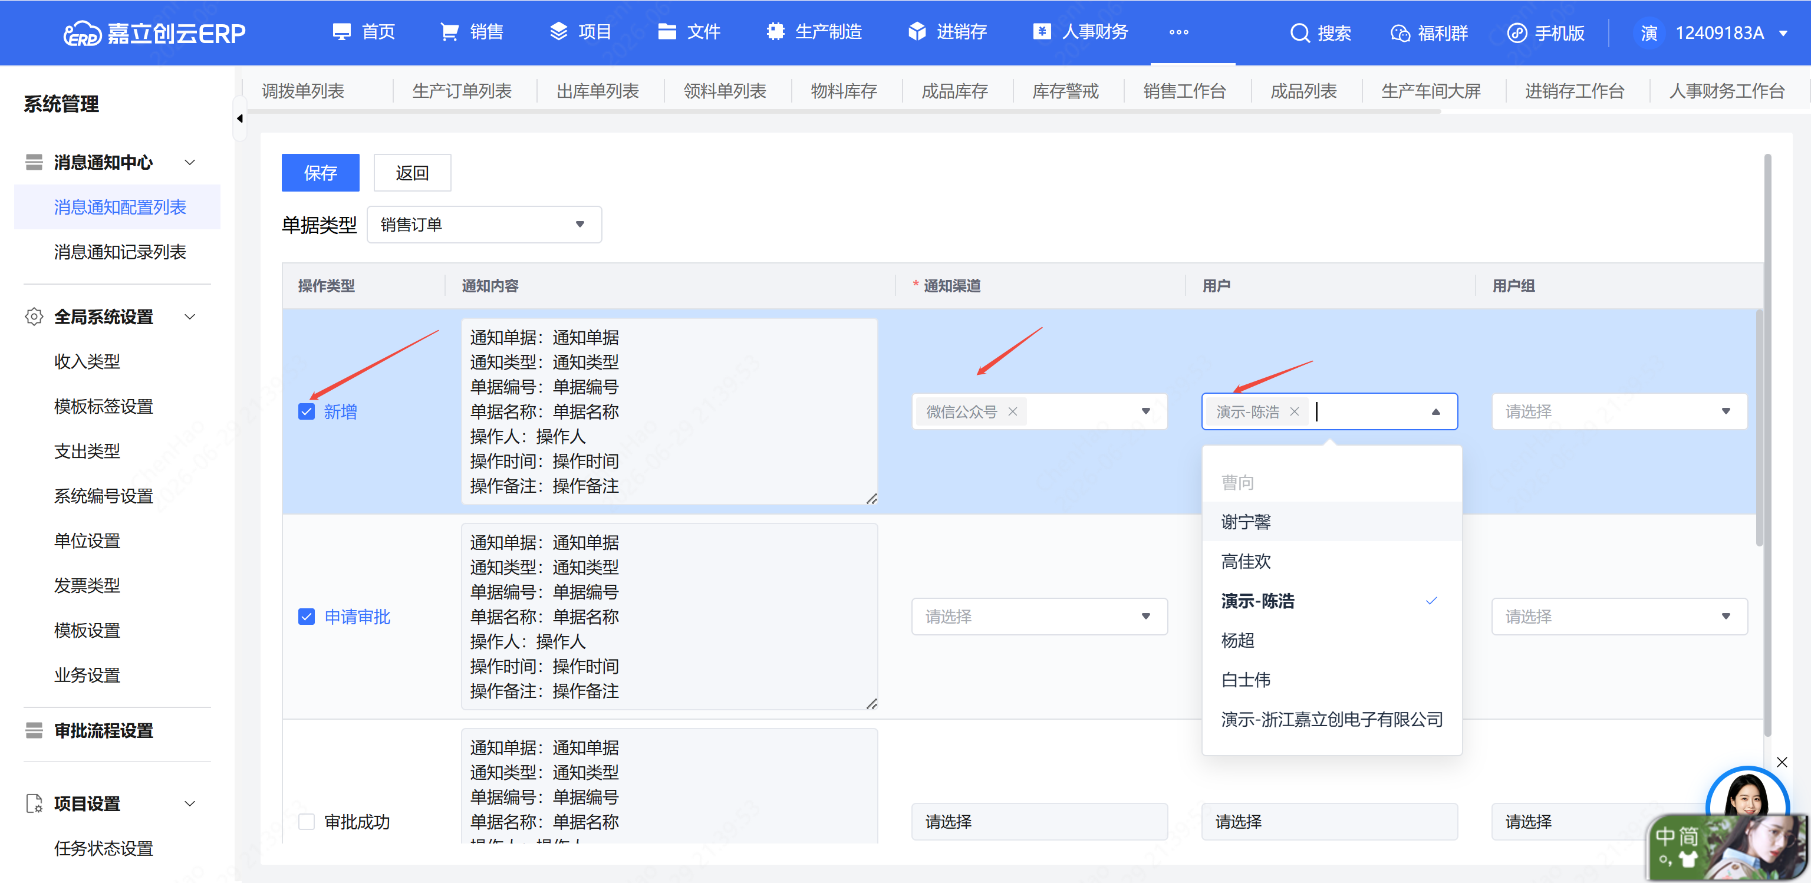Click the 返回 back button
1811x883 pixels.
coord(412,172)
